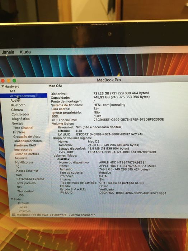Select Placas Ethernet item
The width and height of the screenshot is (188, 251).
tap(27, 171)
